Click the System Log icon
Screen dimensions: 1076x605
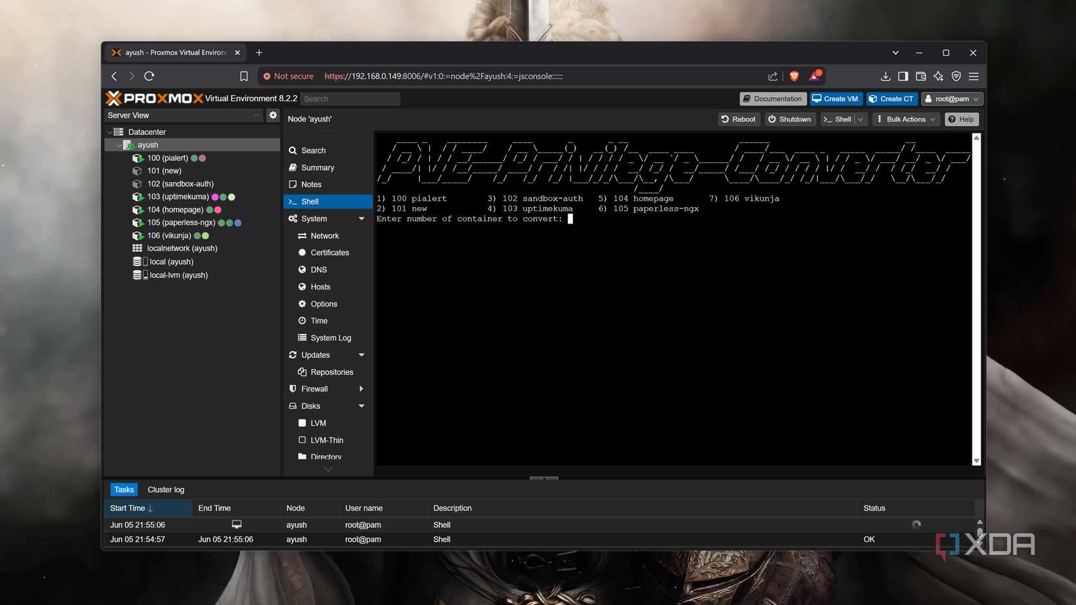[x=302, y=338]
